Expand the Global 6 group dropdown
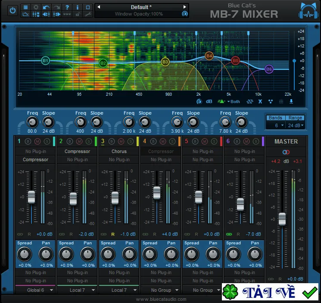 tap(35, 290)
